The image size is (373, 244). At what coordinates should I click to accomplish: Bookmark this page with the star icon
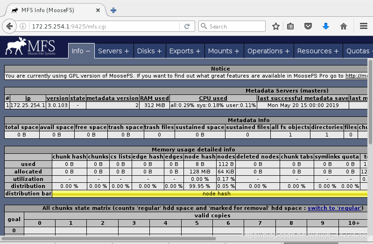(276, 26)
